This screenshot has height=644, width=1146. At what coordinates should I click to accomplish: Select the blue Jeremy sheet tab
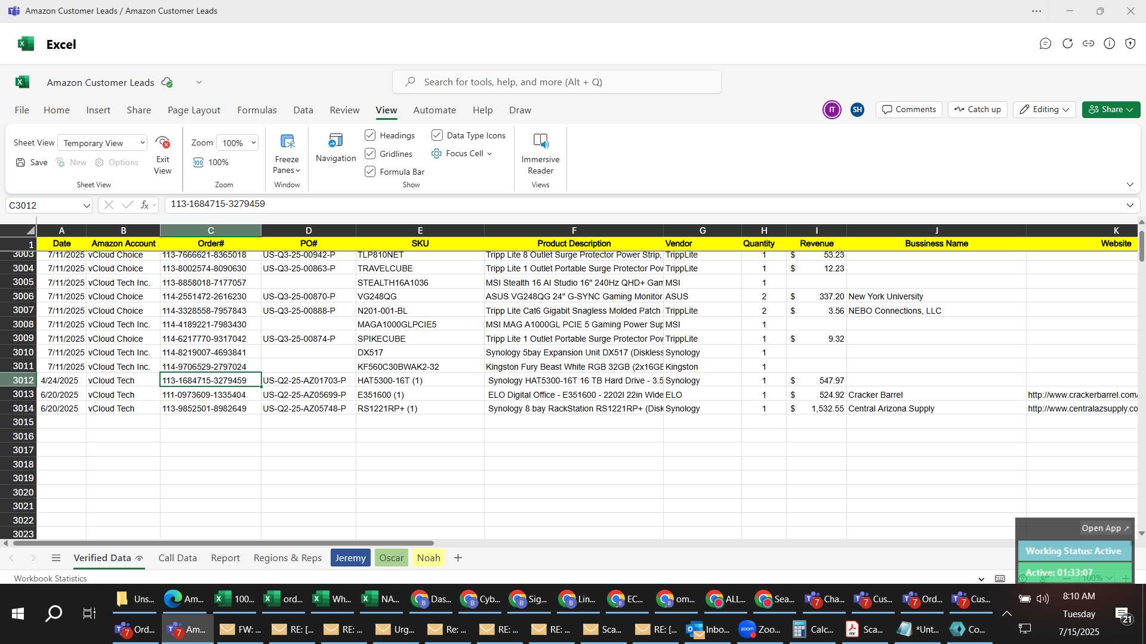click(350, 558)
